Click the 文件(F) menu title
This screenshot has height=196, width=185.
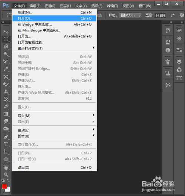click(x=19, y=6)
